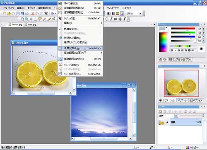The width and height of the screenshot is (207, 150).
Task: Select the magnifier zoom tool
Action: pyautogui.click(x=26, y=19)
